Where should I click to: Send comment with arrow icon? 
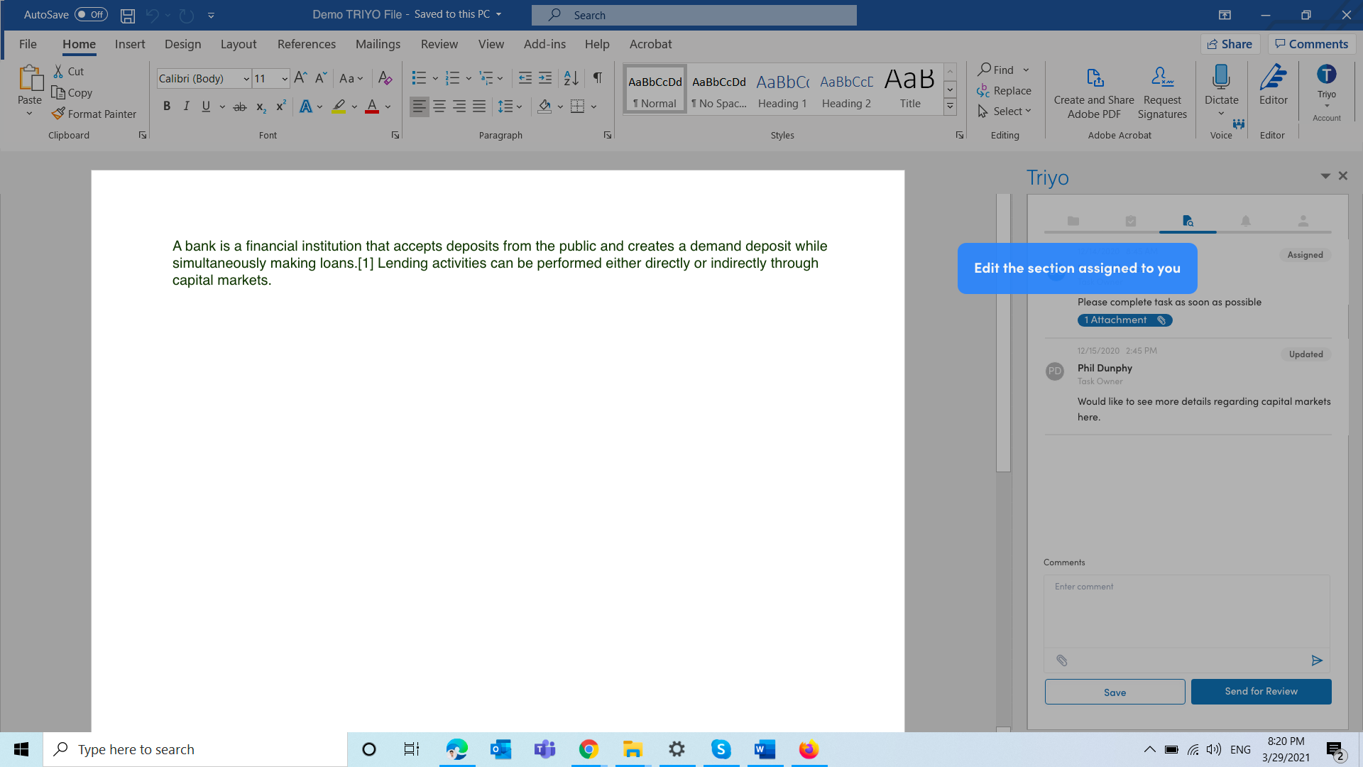[x=1317, y=660]
